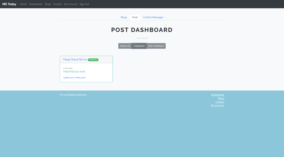The image size is (284, 157).
Task: Open the excerpt They'll tell you work...
Action: tap(75, 72)
